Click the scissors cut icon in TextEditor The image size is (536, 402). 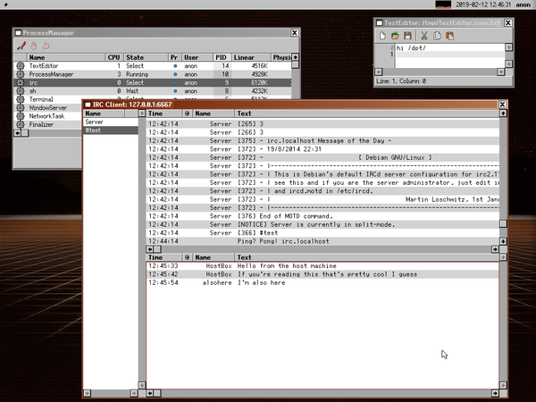pyautogui.click(x=424, y=36)
